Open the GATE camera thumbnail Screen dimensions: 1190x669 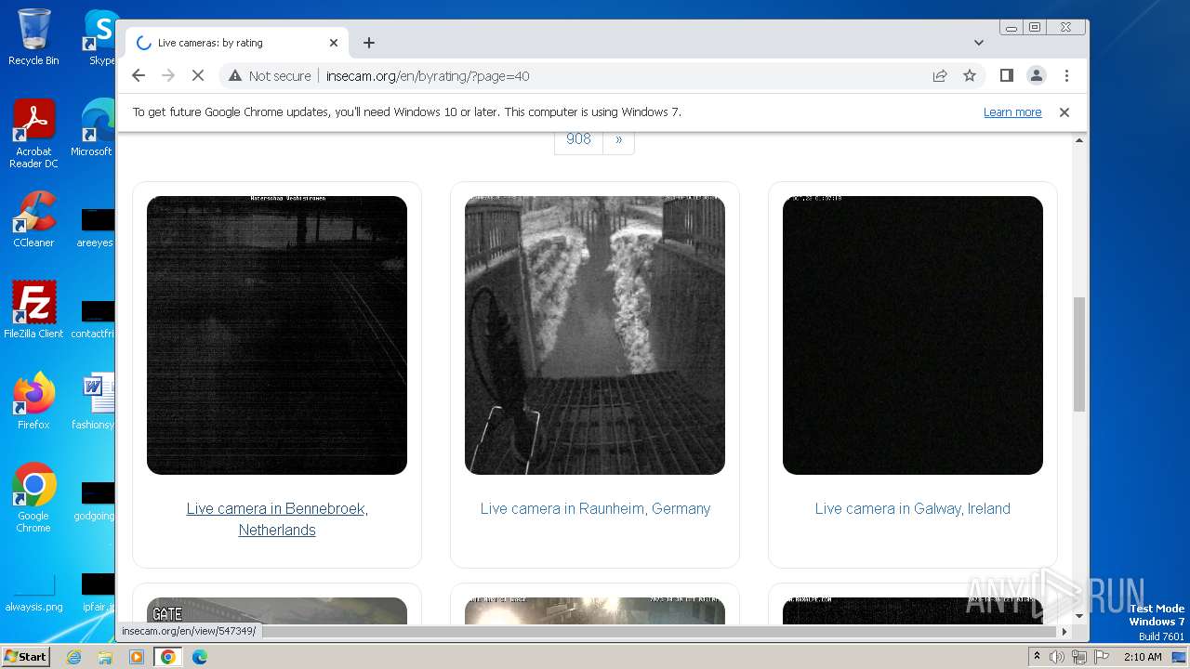point(277,610)
